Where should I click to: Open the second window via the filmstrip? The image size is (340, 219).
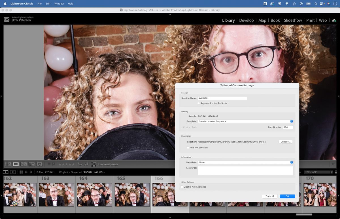click(13, 172)
